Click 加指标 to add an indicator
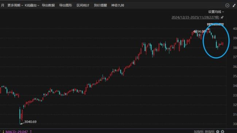Screen dimensions: 237x133 tap(199, 132)
